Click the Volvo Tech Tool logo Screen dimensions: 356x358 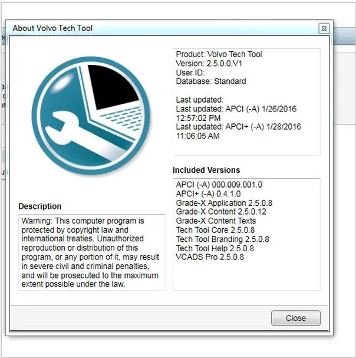click(91, 116)
